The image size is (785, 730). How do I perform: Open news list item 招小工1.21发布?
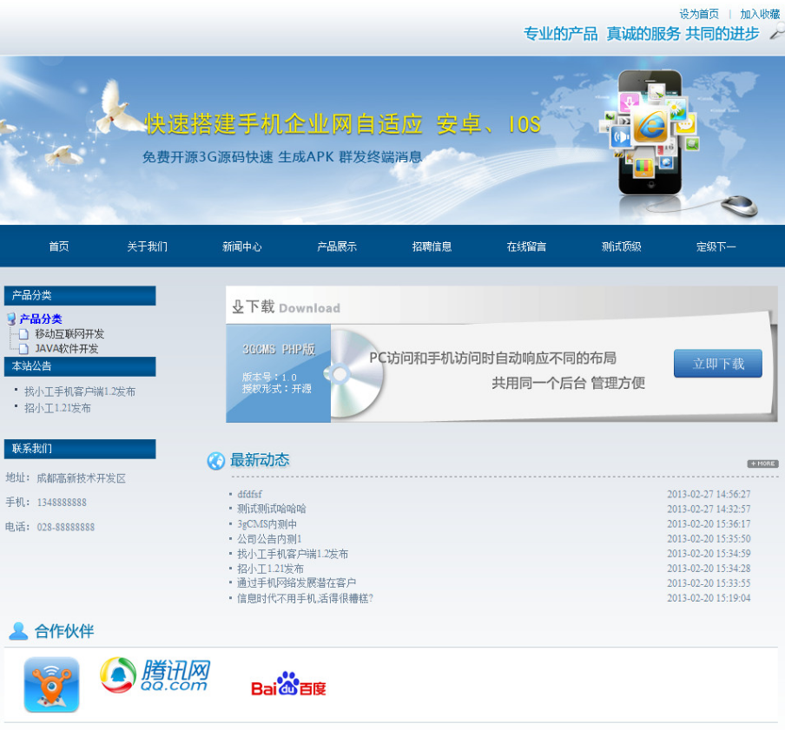[270, 569]
